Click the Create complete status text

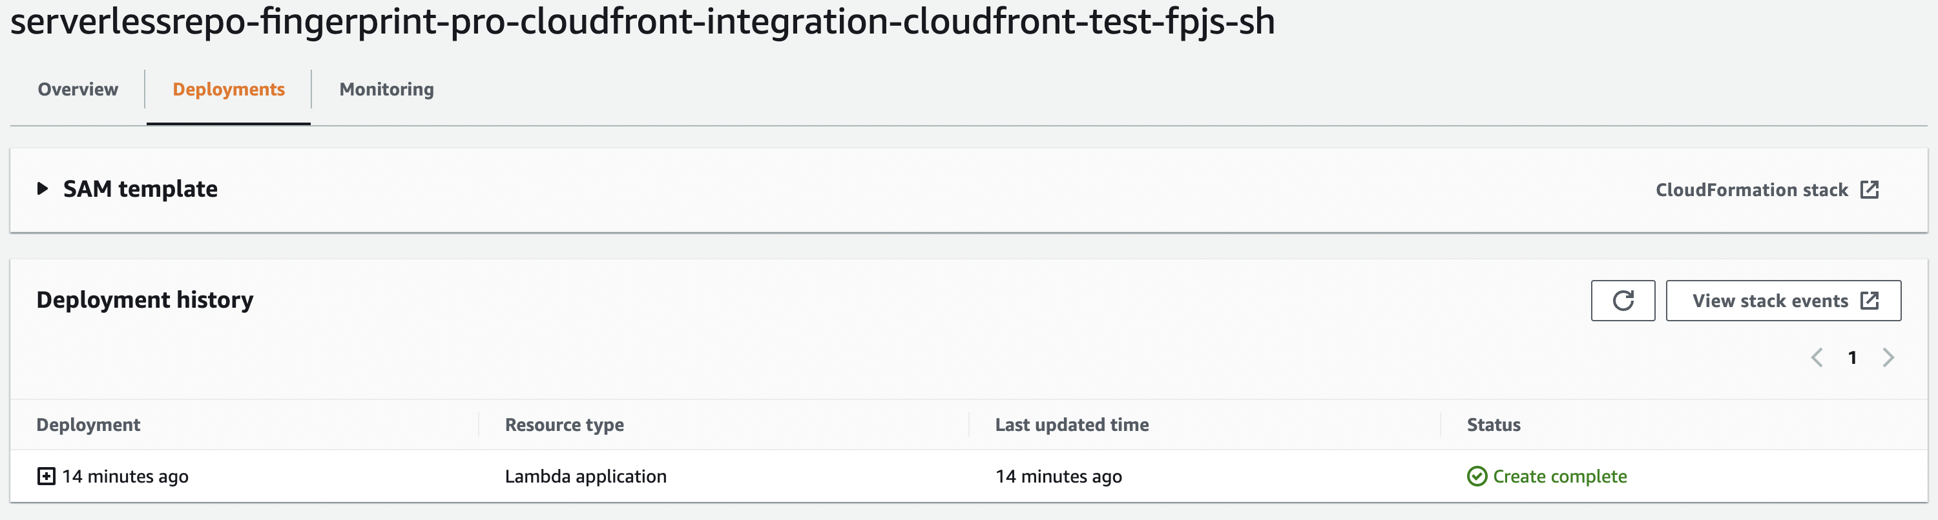click(x=1559, y=476)
